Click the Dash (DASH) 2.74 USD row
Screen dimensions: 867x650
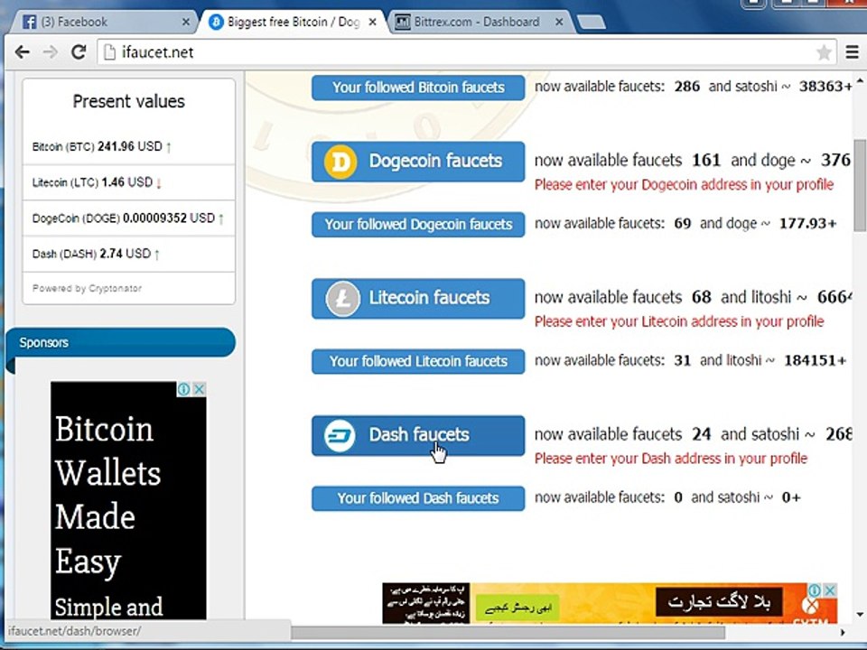(x=129, y=254)
